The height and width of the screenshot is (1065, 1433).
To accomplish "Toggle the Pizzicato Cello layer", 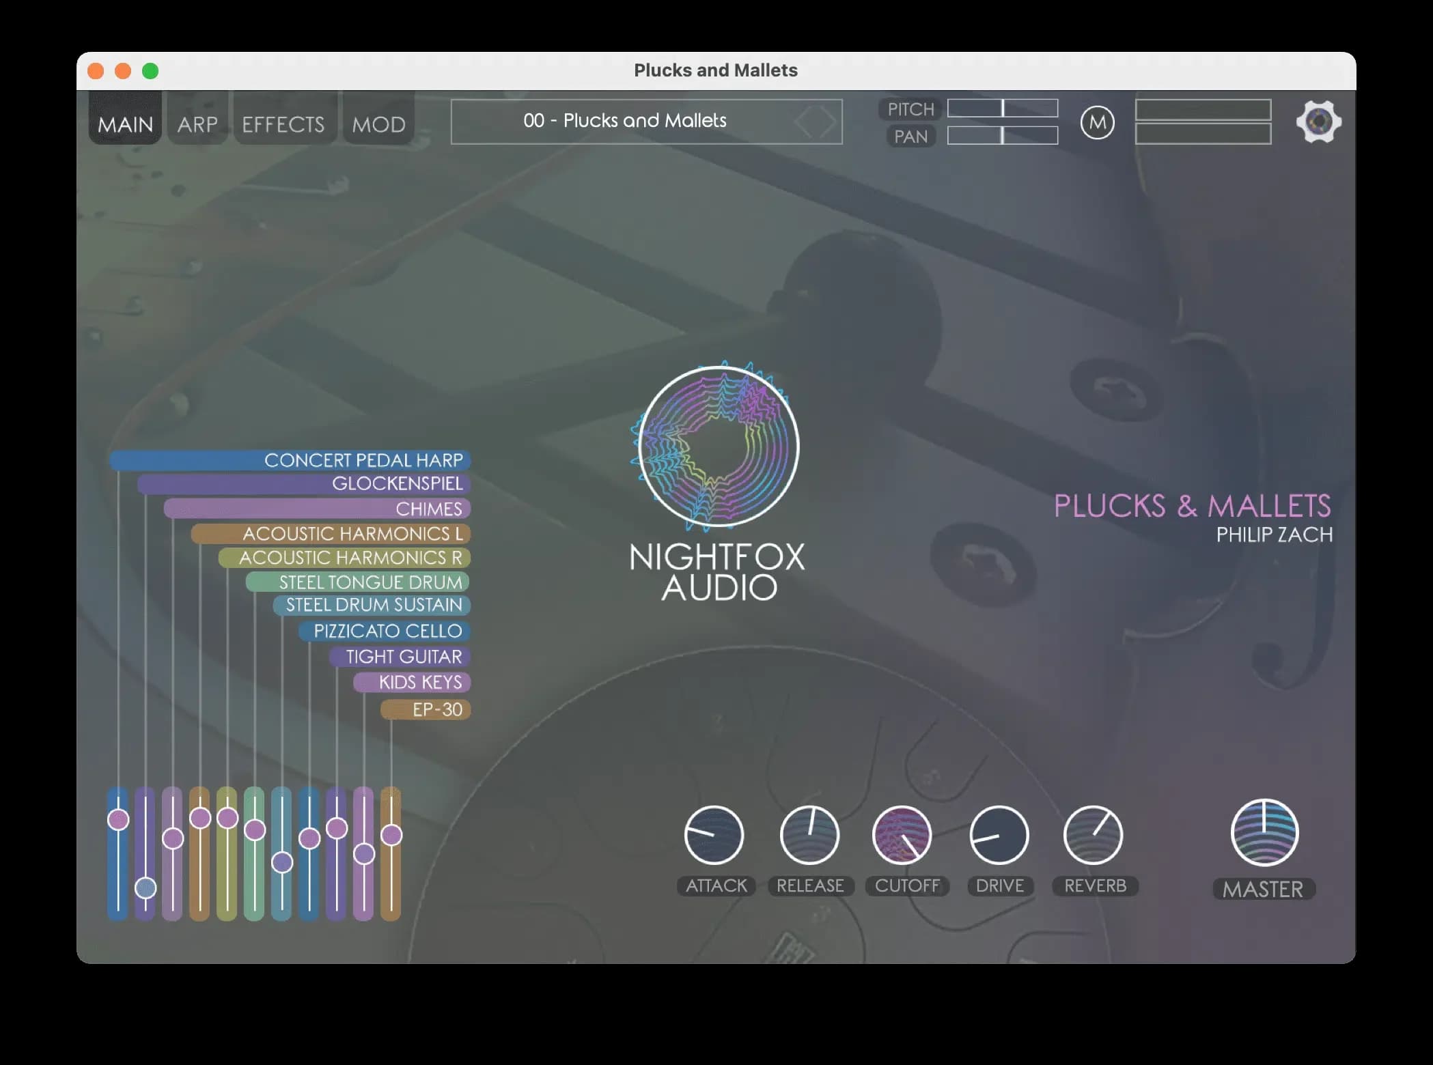I will (386, 631).
